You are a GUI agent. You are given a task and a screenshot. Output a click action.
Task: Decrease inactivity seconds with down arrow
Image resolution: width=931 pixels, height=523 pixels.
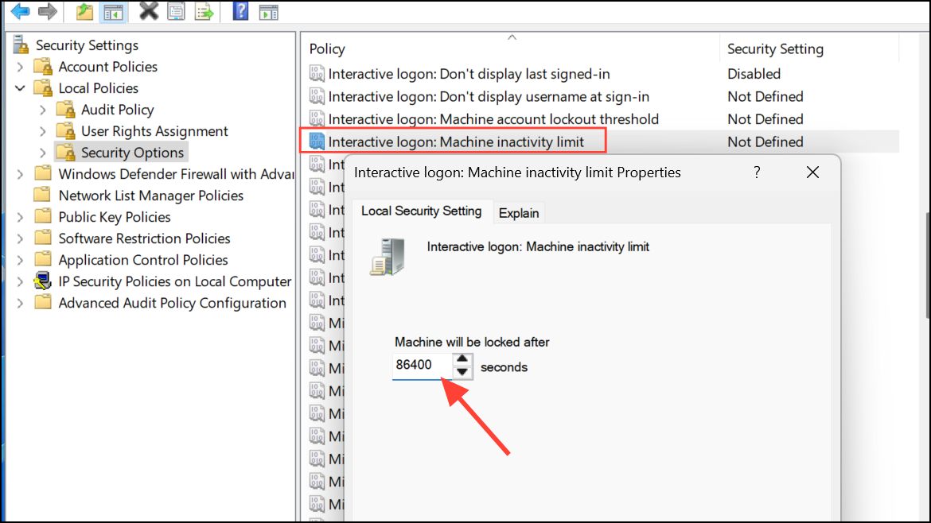(x=462, y=372)
